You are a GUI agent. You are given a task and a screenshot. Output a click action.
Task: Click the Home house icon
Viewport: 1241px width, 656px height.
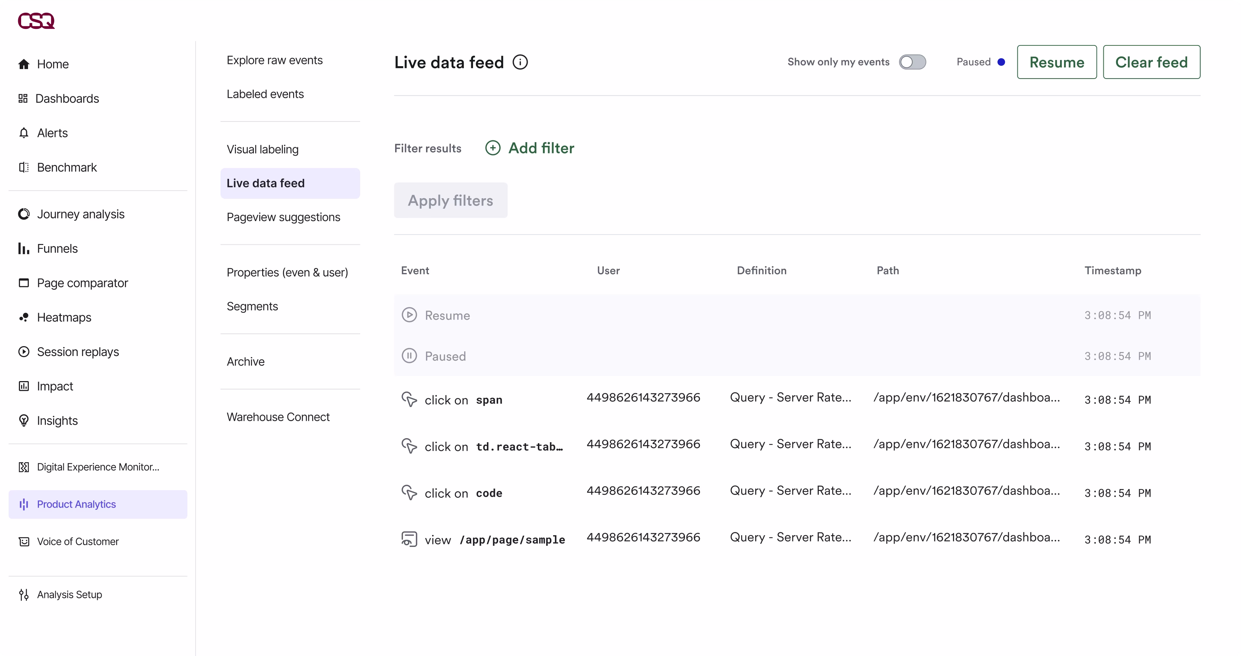[x=24, y=64]
